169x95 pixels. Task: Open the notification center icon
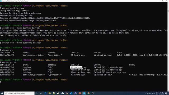point(166,93)
